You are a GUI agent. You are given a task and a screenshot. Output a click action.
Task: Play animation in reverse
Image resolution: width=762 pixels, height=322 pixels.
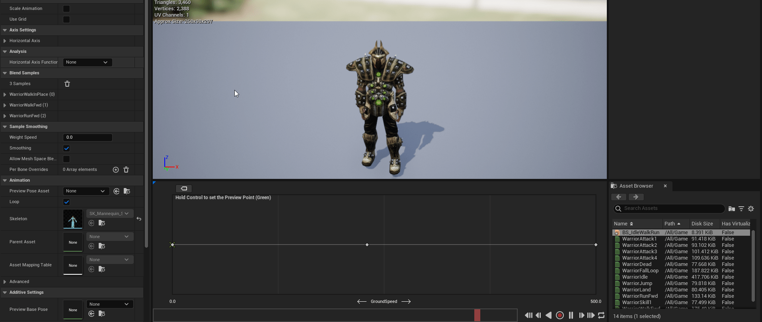click(x=548, y=315)
